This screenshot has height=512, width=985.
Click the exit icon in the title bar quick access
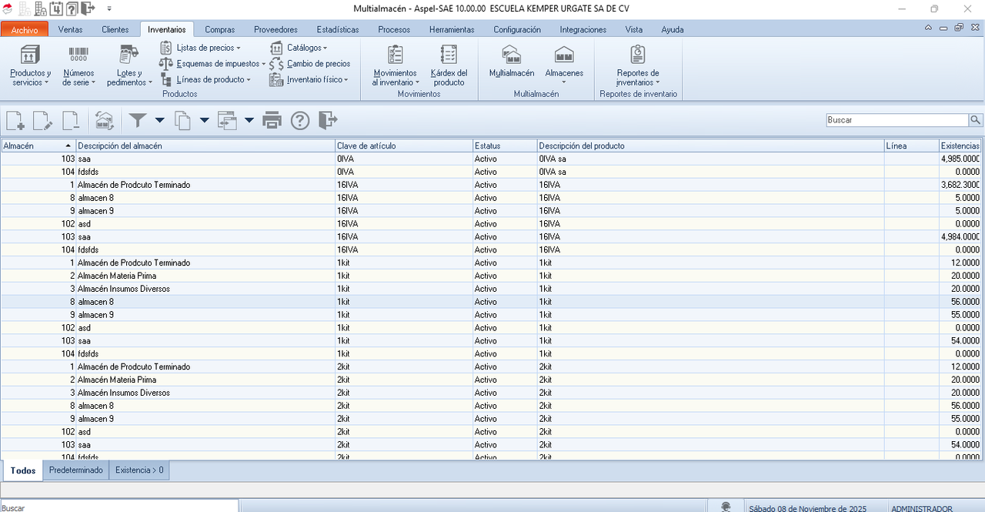tap(88, 8)
